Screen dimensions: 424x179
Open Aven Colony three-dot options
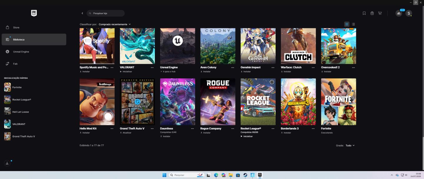[233, 68]
